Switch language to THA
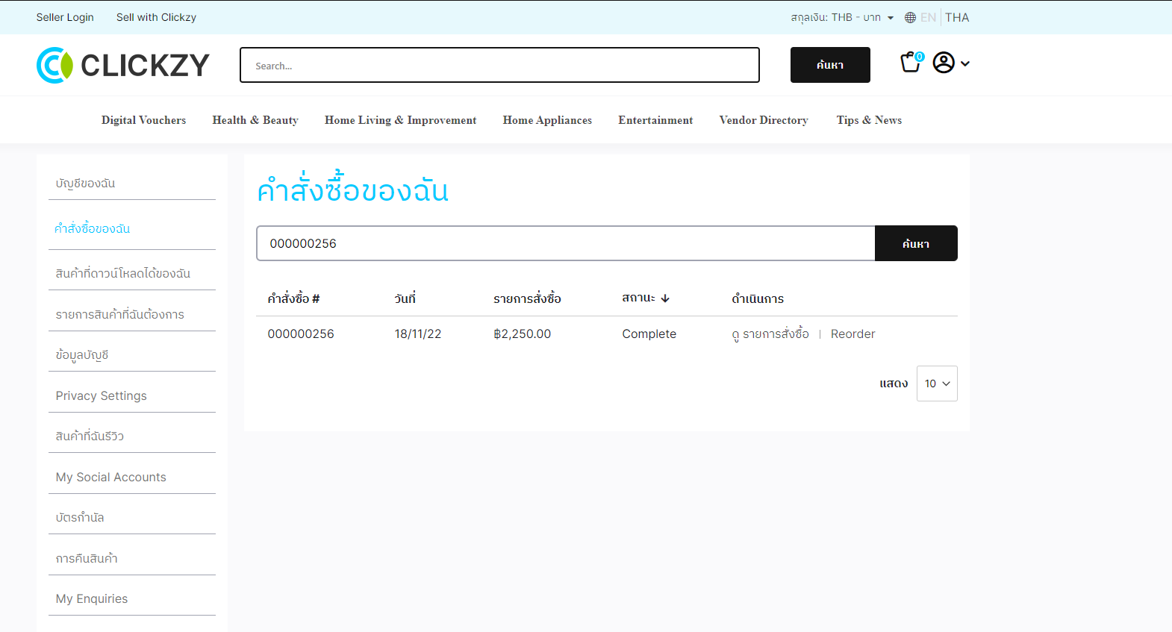This screenshot has height=632, width=1172. [x=957, y=18]
